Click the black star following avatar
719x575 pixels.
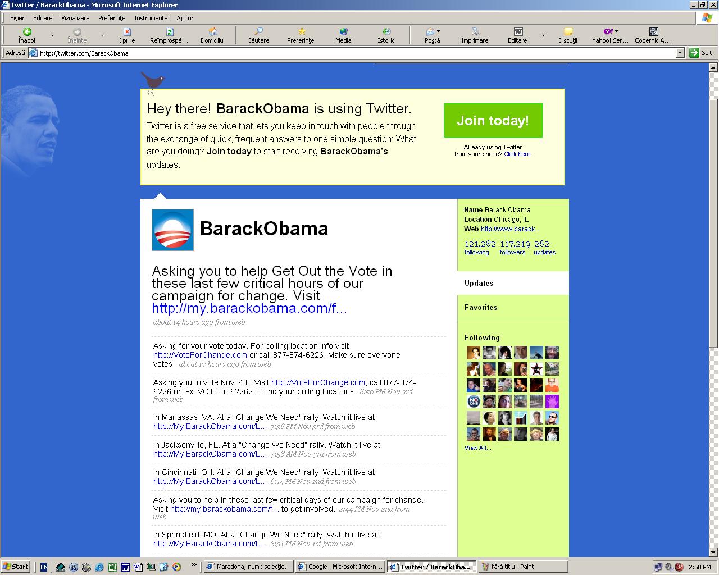[x=536, y=369]
